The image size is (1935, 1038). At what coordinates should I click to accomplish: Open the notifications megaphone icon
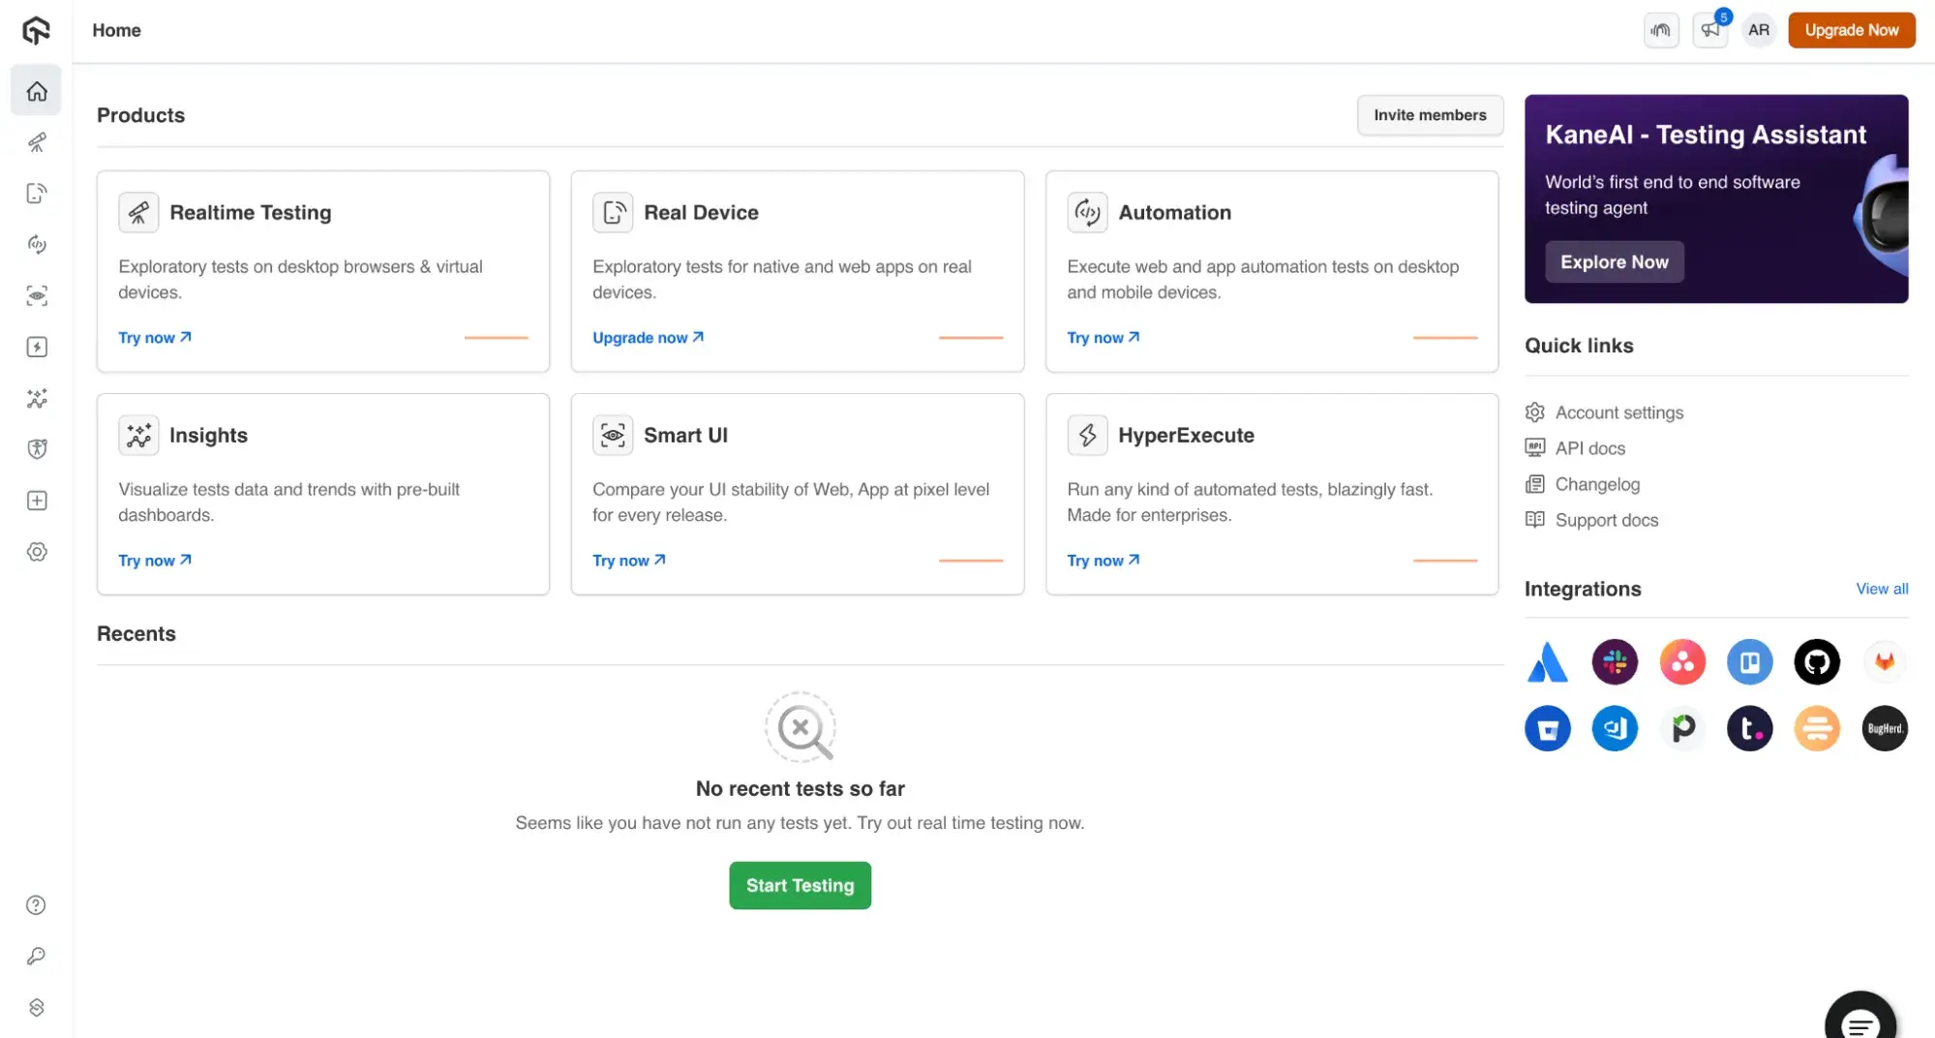[1710, 30]
